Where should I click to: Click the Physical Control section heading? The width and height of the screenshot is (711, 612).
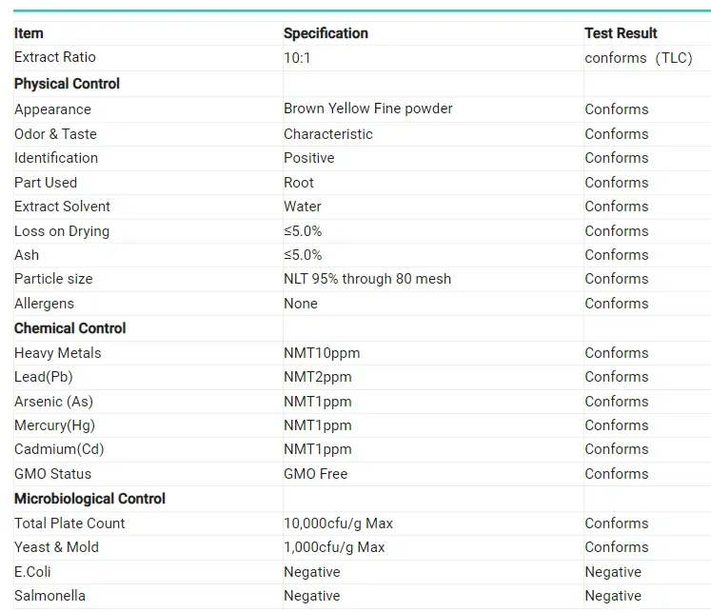pyautogui.click(x=67, y=84)
